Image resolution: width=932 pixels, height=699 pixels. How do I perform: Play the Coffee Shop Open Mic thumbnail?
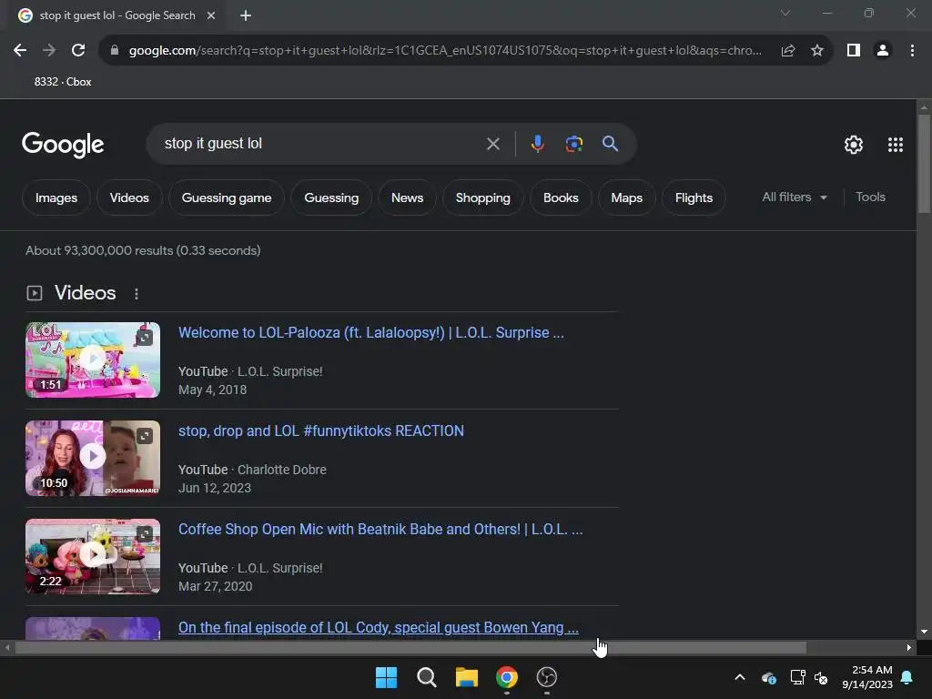click(x=93, y=556)
